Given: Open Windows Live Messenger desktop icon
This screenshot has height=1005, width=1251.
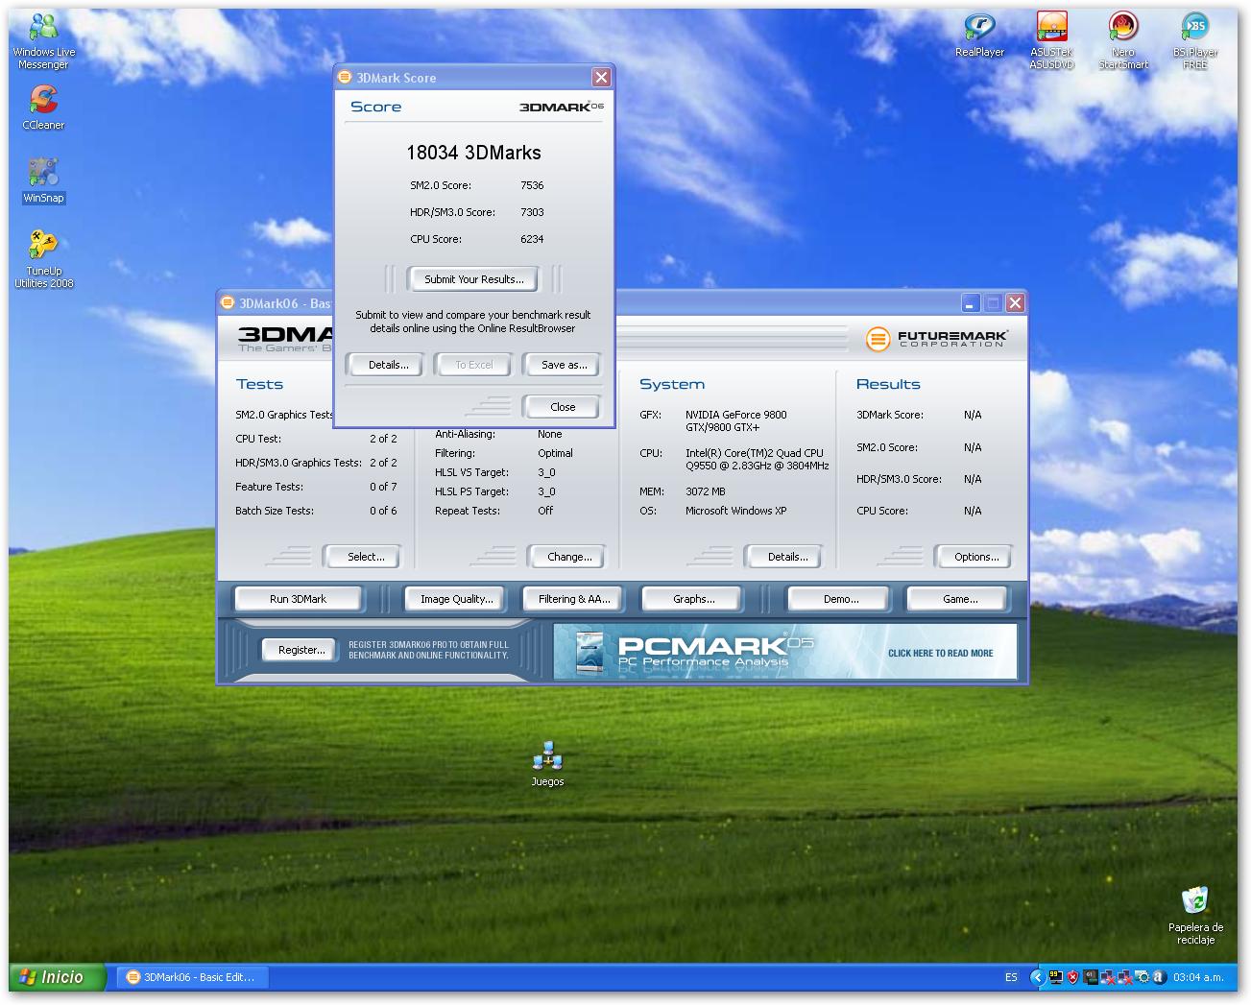Looking at the screenshot, I should click(x=43, y=41).
